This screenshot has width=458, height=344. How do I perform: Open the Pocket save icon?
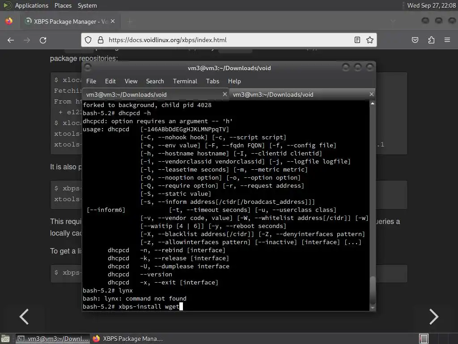(415, 40)
